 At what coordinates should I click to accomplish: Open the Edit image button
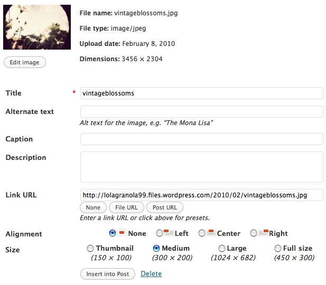pyautogui.click(x=25, y=62)
